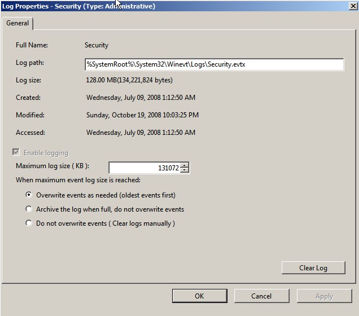Screen dimensions: 359x316
Task: Click the Log path text field
Action: click(x=213, y=64)
